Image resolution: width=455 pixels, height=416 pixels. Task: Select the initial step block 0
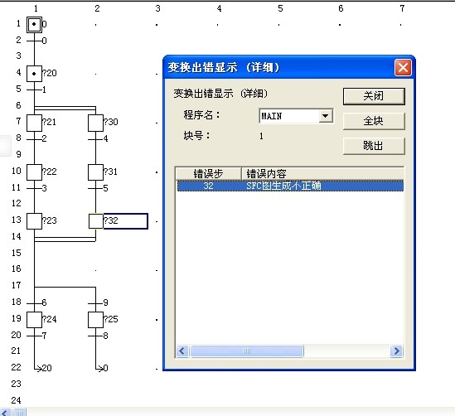pos(34,24)
